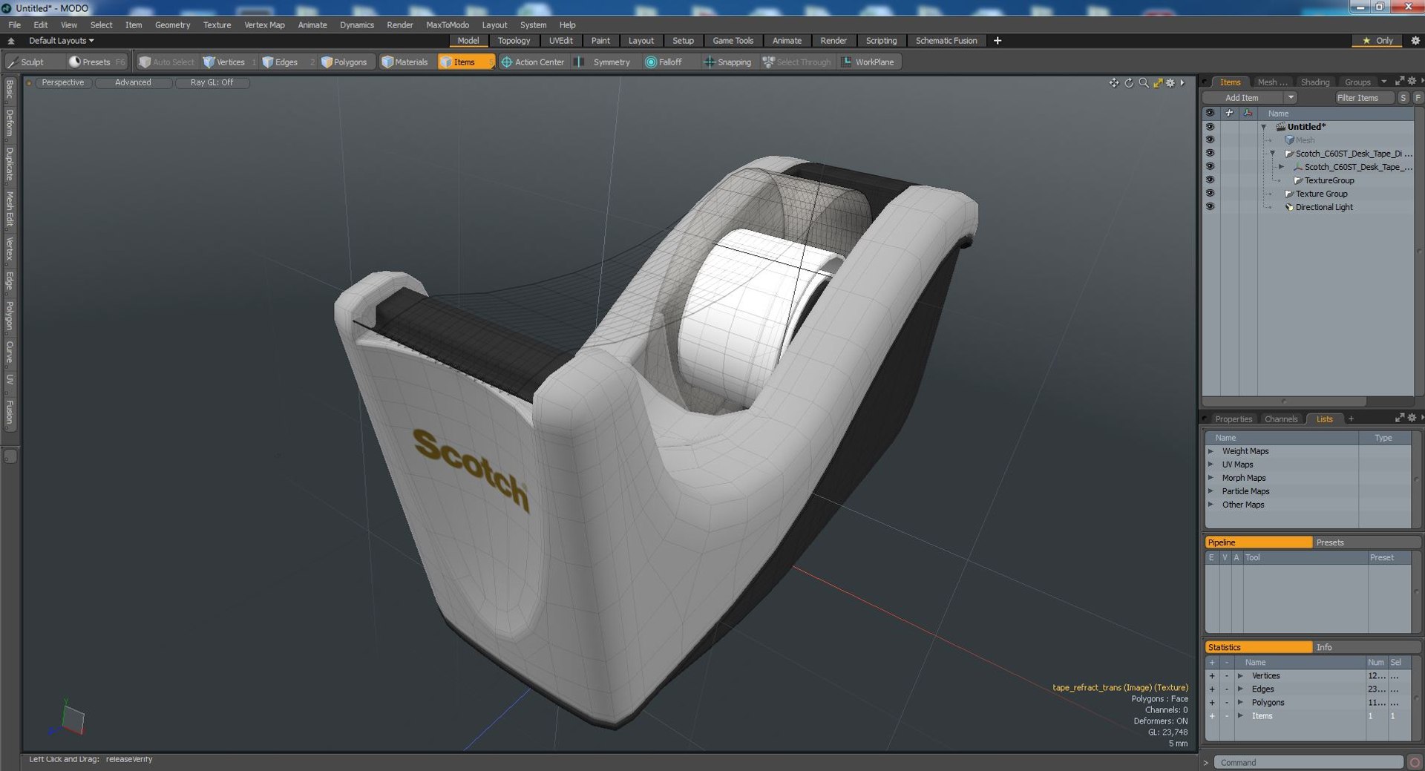The image size is (1425, 771).
Task: Open the Add Item dropdown arrow
Action: pos(1291,97)
